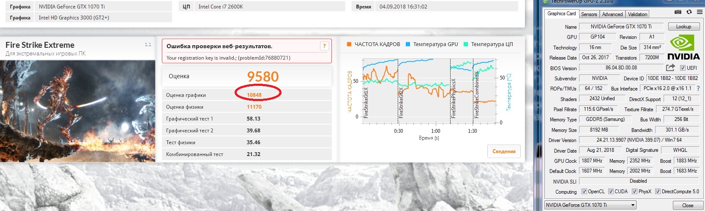Viewport: 705px width, 211px height.
Task: Click the Shaders value 2432 Unified
Action: [602, 99]
